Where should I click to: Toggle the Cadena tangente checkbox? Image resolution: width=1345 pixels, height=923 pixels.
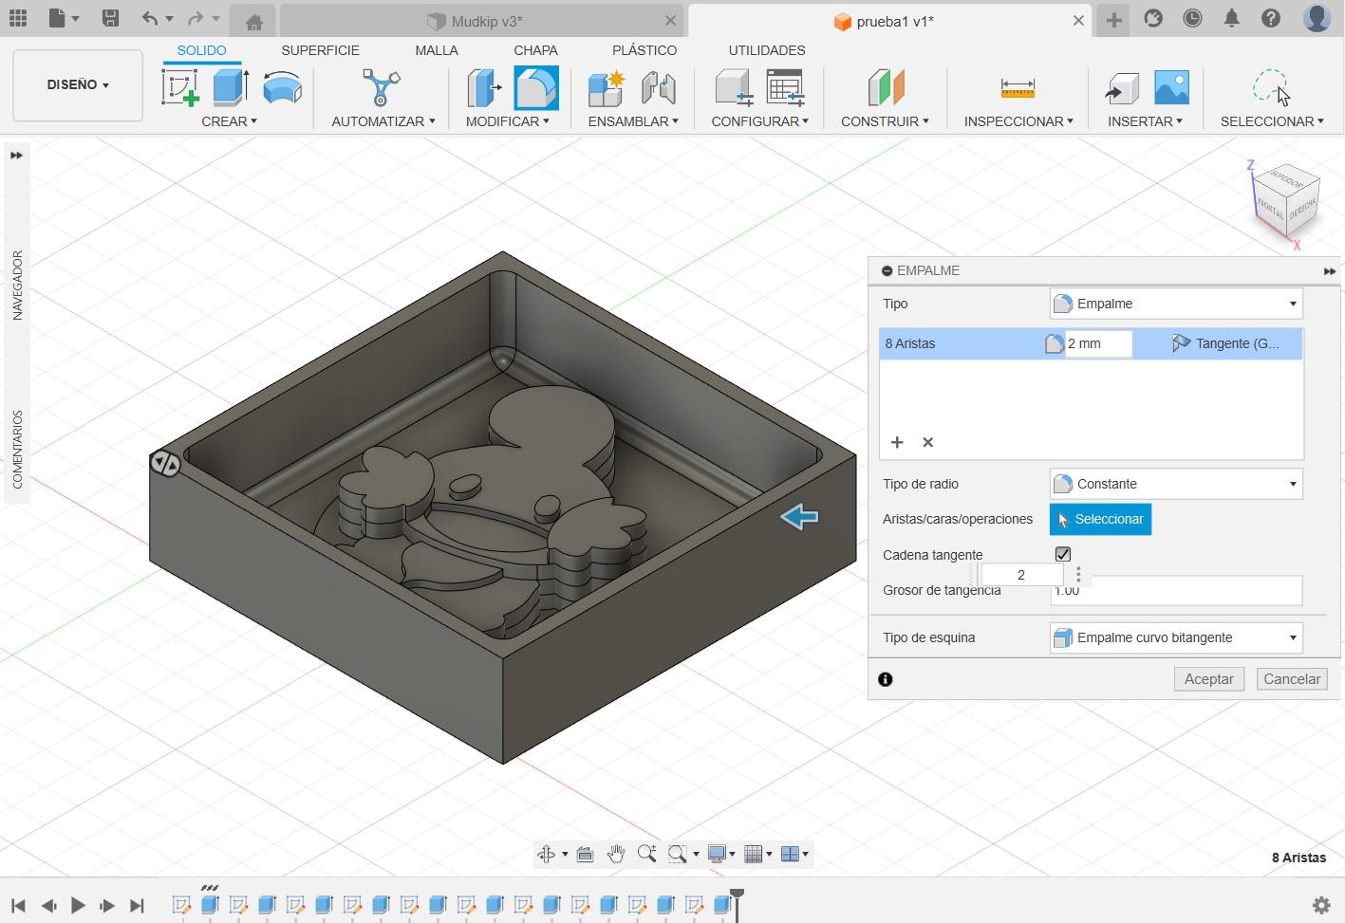click(x=1063, y=554)
